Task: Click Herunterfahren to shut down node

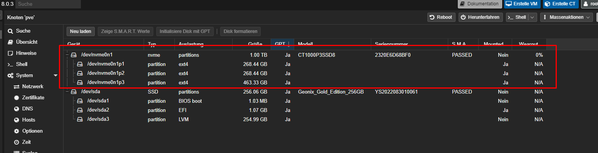Action: coord(481,17)
